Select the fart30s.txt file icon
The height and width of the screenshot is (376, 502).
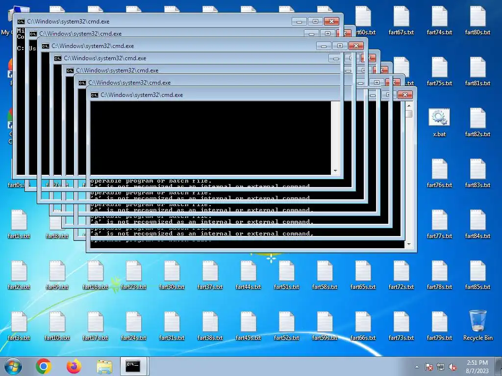tap(172, 275)
